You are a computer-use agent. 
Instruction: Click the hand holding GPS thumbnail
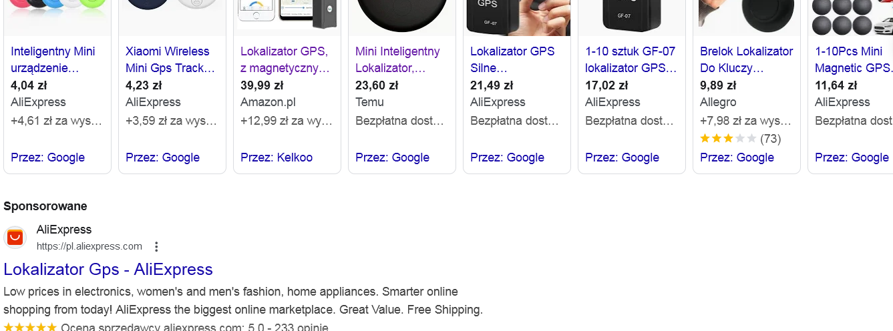518,17
